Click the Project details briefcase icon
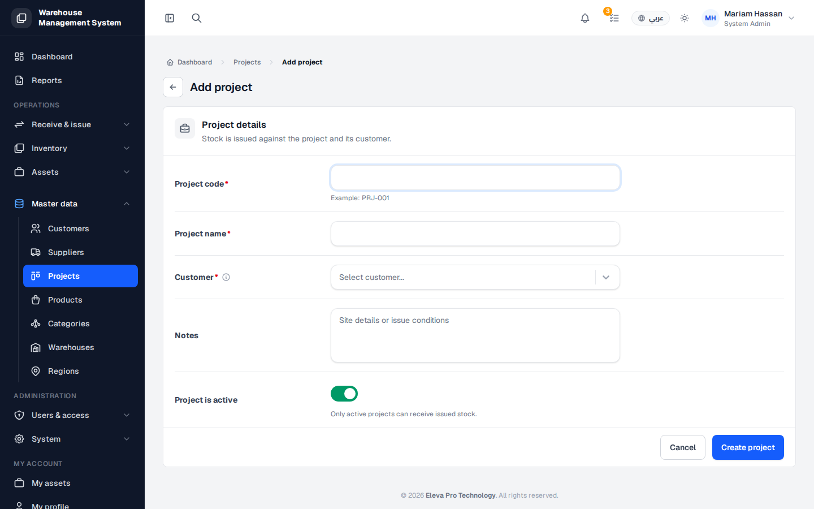This screenshot has height=509, width=814. click(185, 129)
